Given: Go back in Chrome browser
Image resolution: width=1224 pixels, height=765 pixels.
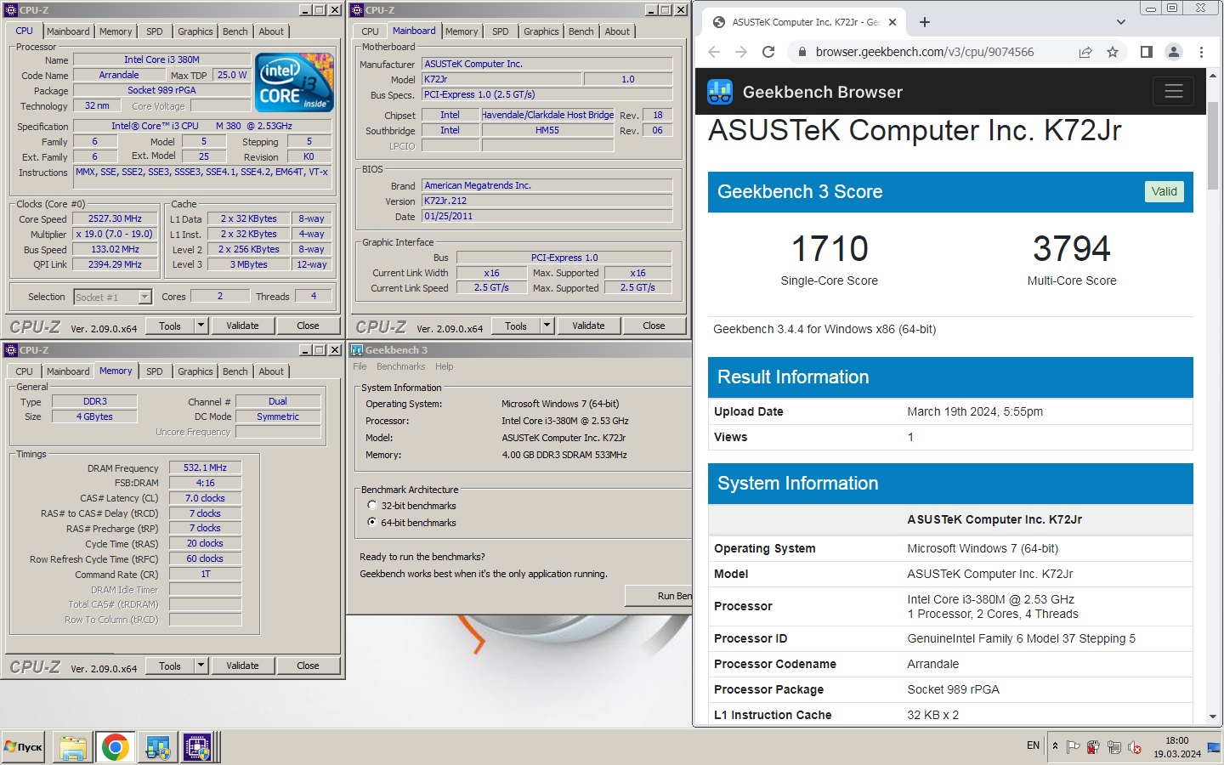Looking at the screenshot, I should (x=714, y=52).
